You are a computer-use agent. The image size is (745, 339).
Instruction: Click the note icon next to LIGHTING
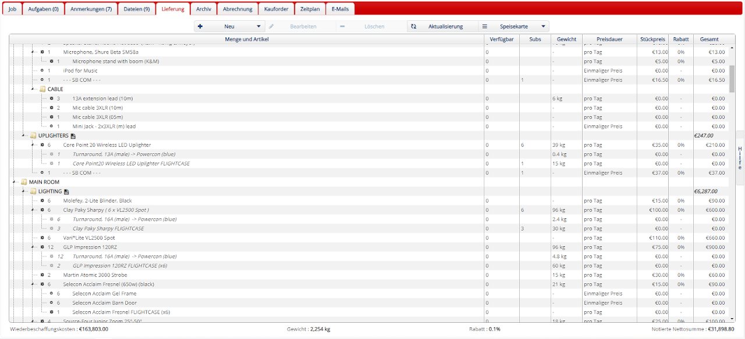(66, 192)
